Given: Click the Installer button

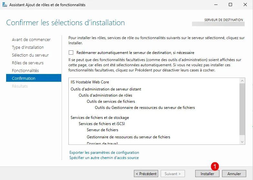Looking at the screenshot, I should pos(207,174).
